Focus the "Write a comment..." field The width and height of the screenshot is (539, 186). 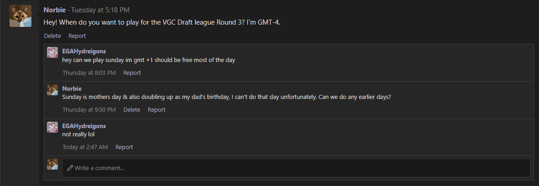click(x=296, y=168)
